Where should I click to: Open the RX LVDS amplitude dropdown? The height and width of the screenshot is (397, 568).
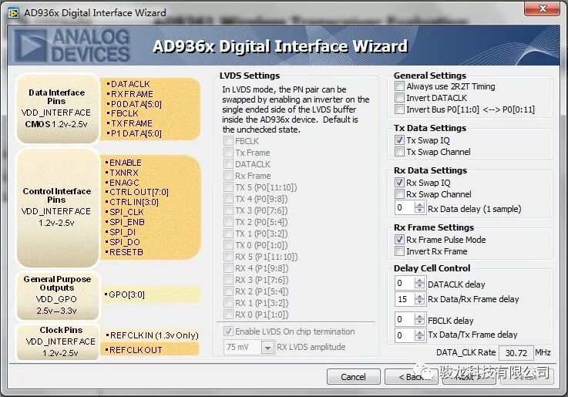point(268,348)
